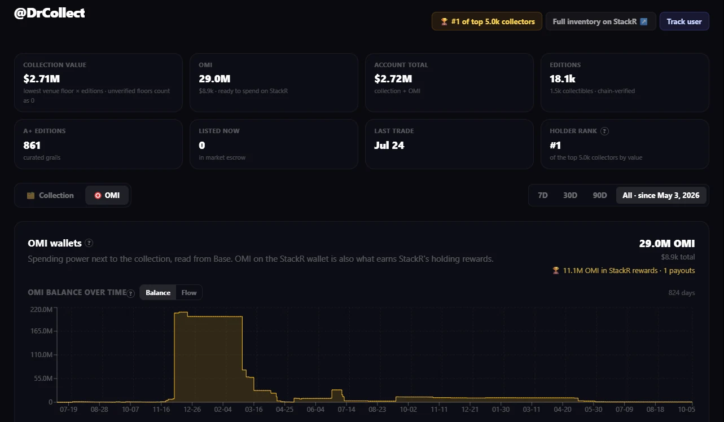Viewport: 724px width, 422px height.
Task: Click the Track user button
Action: click(x=684, y=21)
